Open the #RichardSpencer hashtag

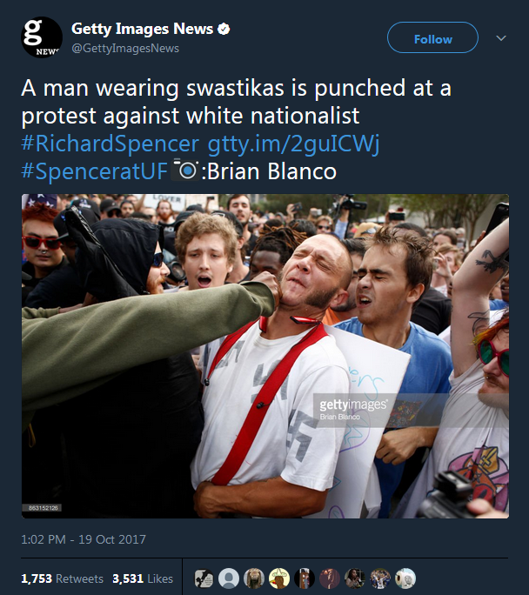[110, 144]
